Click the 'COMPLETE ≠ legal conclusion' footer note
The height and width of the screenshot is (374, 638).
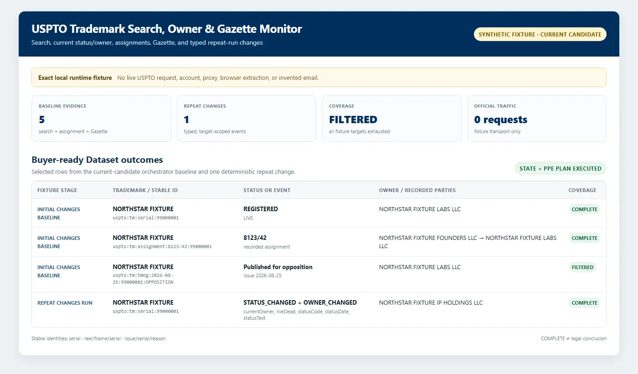click(x=573, y=338)
